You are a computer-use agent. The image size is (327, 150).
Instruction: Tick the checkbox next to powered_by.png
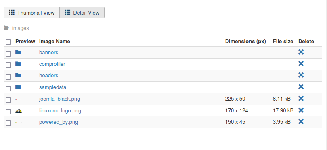8,123
